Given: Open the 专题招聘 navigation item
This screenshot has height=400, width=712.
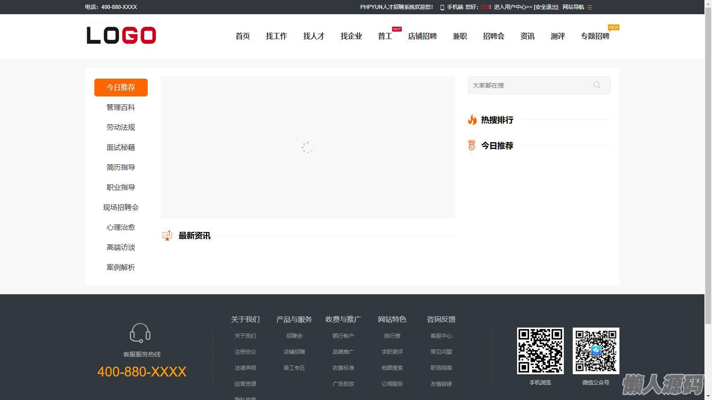Looking at the screenshot, I should click(x=595, y=36).
